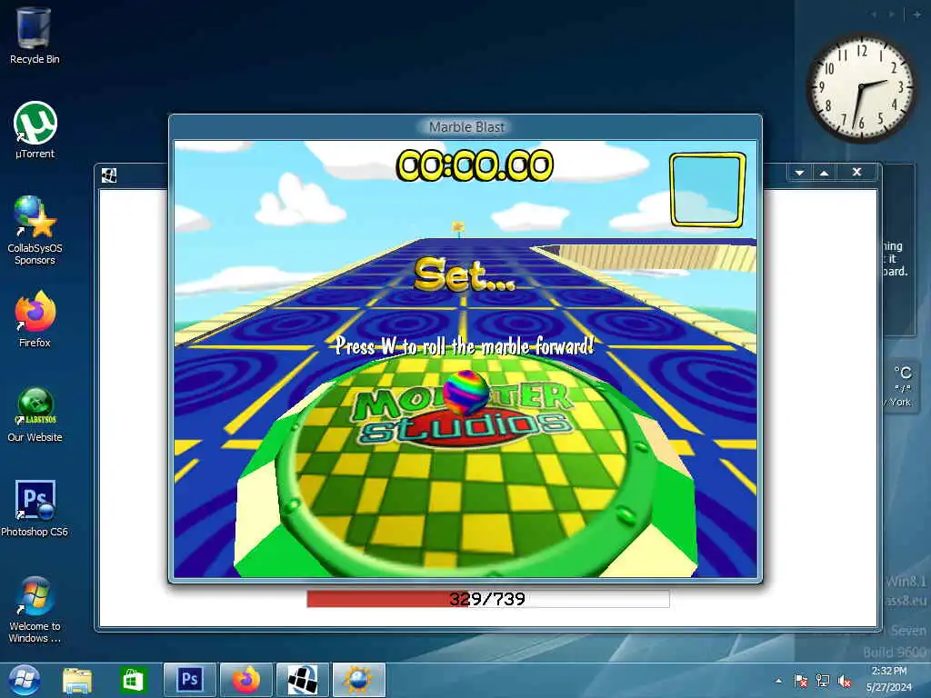Open the Store icon in the taskbar
The height and width of the screenshot is (698, 931).
click(133, 680)
